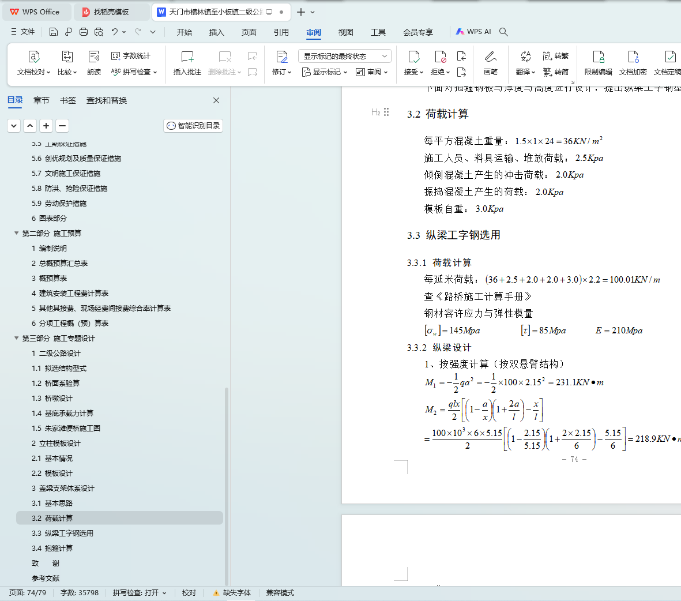The width and height of the screenshot is (681, 601).
Task: Click the Redo arrow icon
Action: (x=138, y=32)
